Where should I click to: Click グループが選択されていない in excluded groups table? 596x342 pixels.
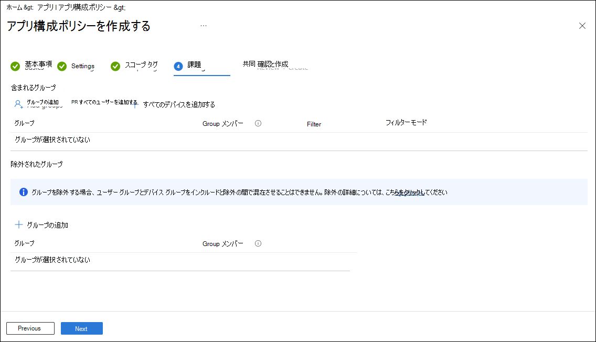coord(52,260)
